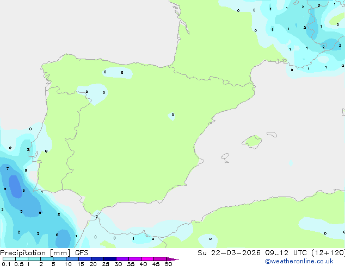The width and height of the screenshot is (345, 266).
Task: Click the Ibiza island outline
Action: click(225, 156)
